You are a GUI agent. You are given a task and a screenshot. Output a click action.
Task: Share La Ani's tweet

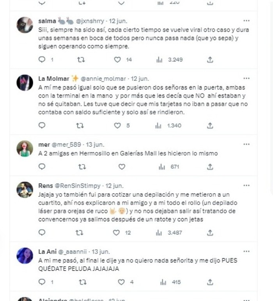click(x=210, y=282)
